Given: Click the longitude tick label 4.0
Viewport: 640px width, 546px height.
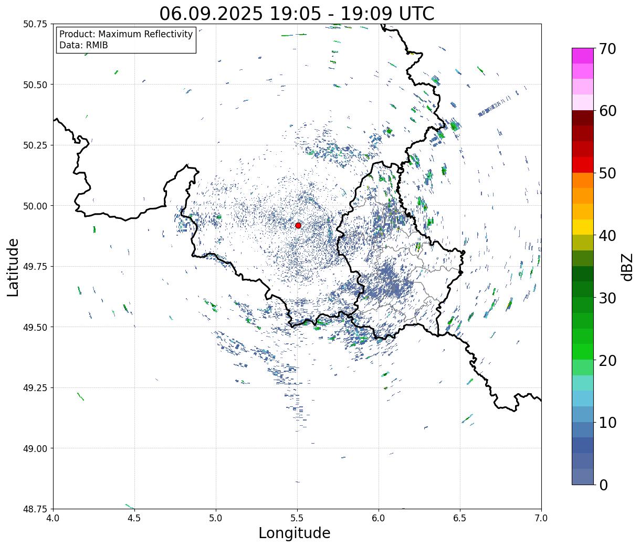Looking at the screenshot, I should tap(54, 518).
